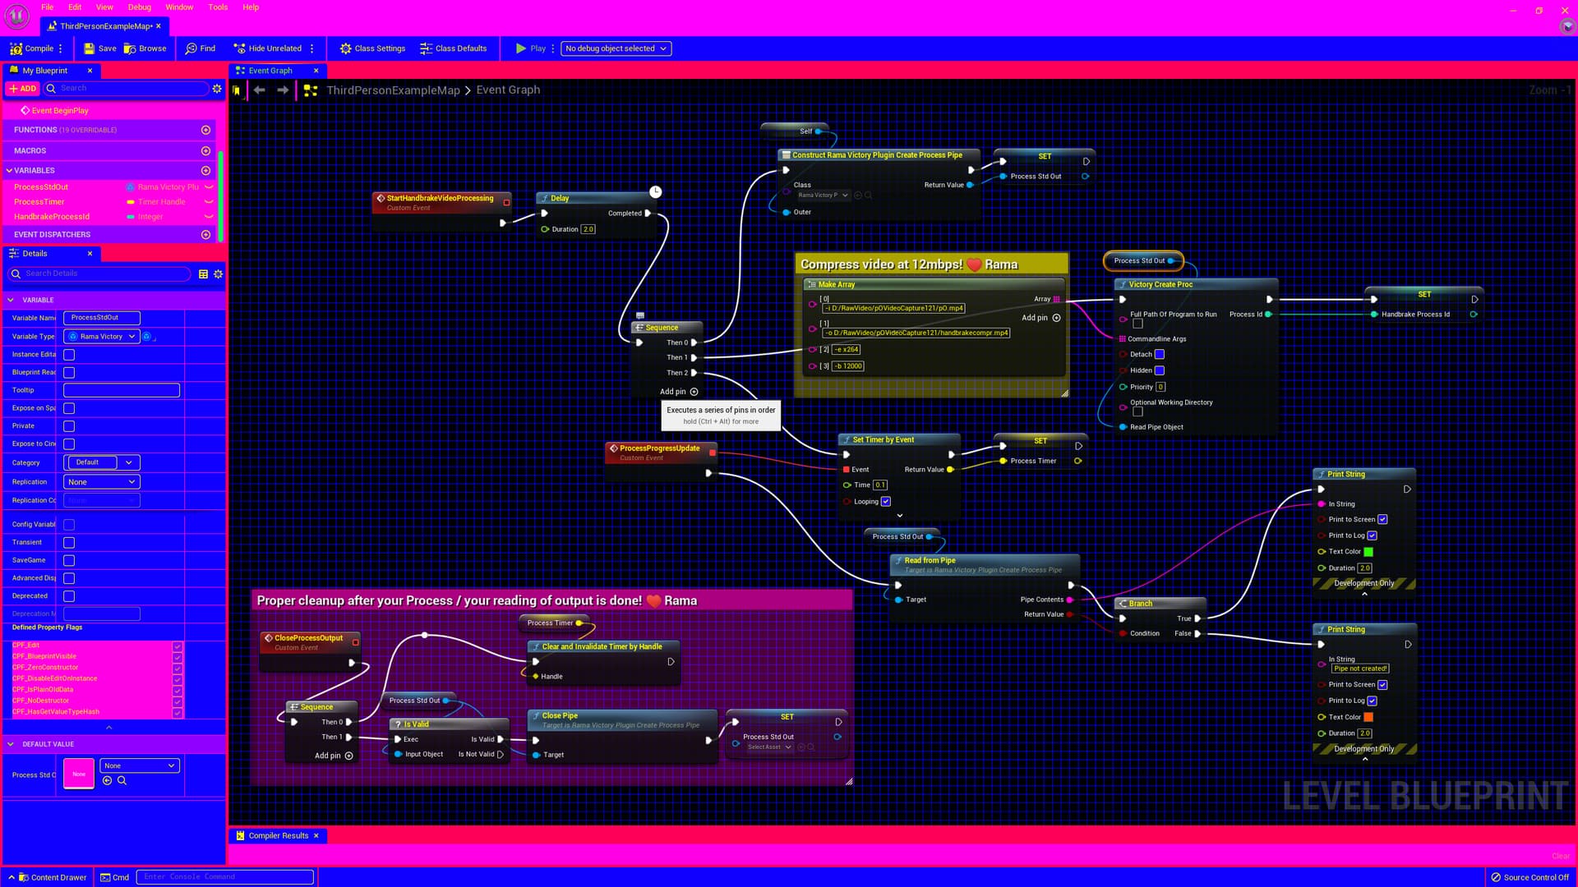The height and width of the screenshot is (887, 1578).
Task: Click the Compile toolbar icon
Action: tap(16, 48)
